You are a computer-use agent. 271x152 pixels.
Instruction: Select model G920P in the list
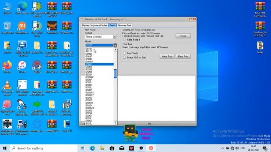point(100,90)
